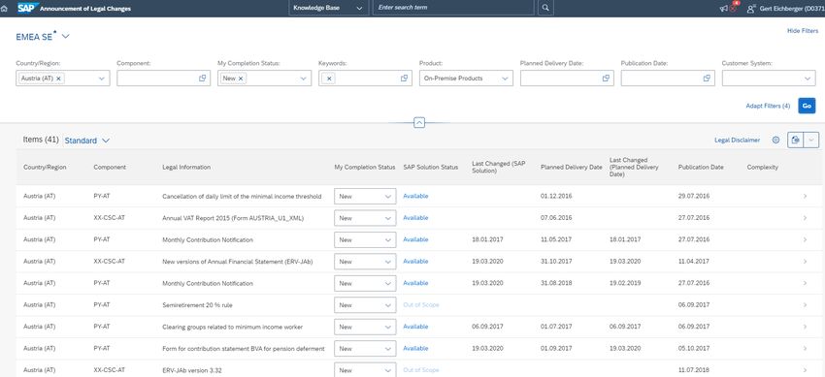Open row details for ERV-JAb version 3.32
The height and width of the screenshot is (377, 825).
tap(805, 370)
